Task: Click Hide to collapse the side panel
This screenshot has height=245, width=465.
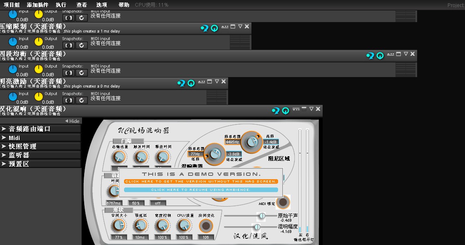Action: (72, 121)
